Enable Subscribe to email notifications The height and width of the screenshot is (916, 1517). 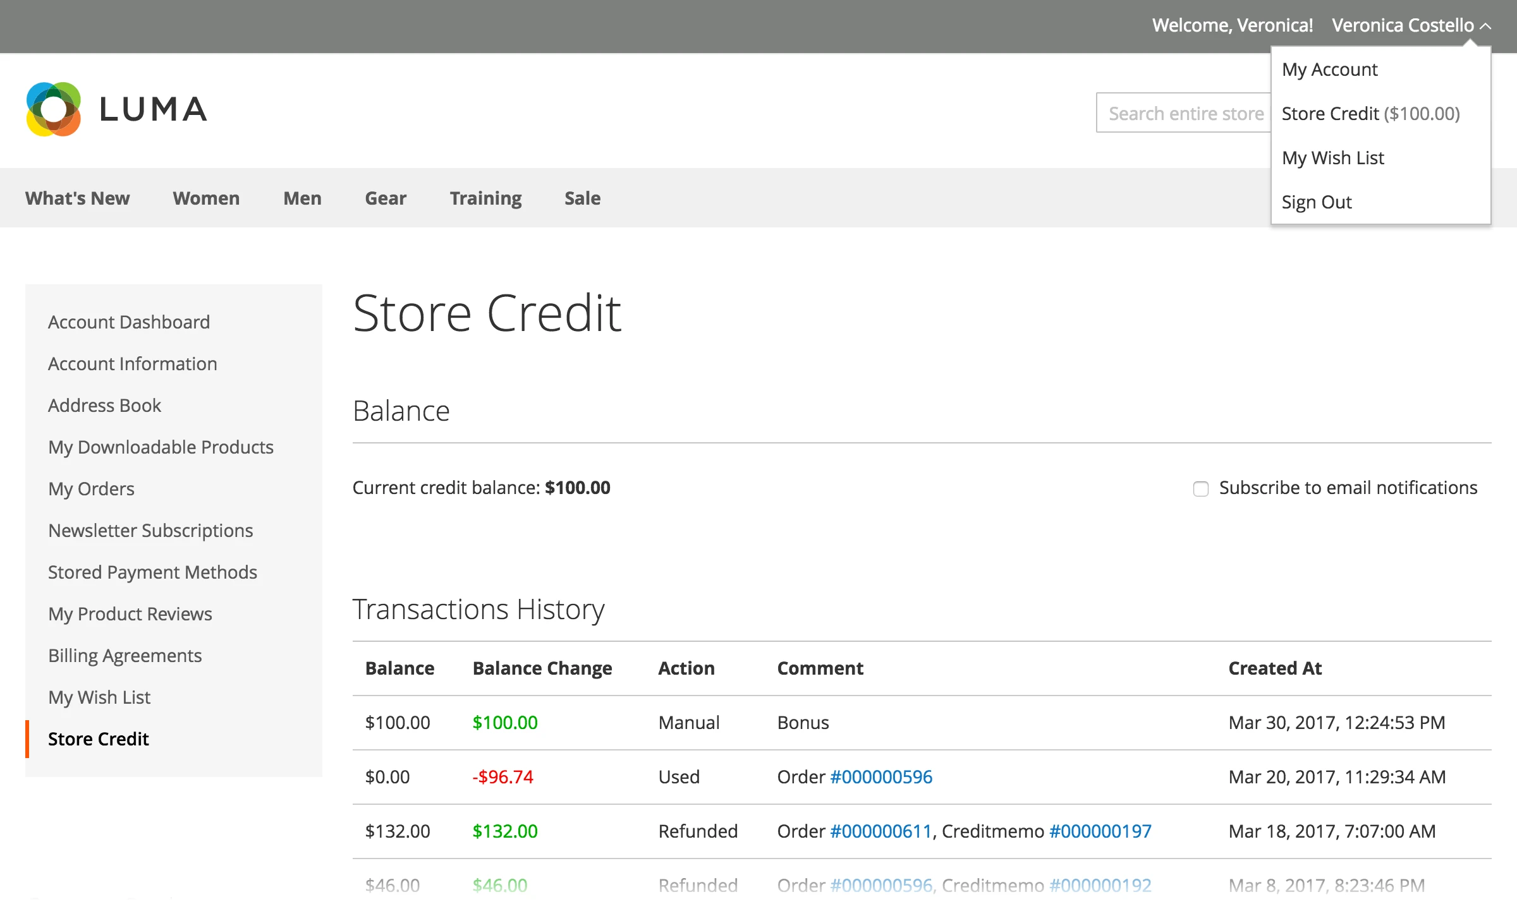1200,489
